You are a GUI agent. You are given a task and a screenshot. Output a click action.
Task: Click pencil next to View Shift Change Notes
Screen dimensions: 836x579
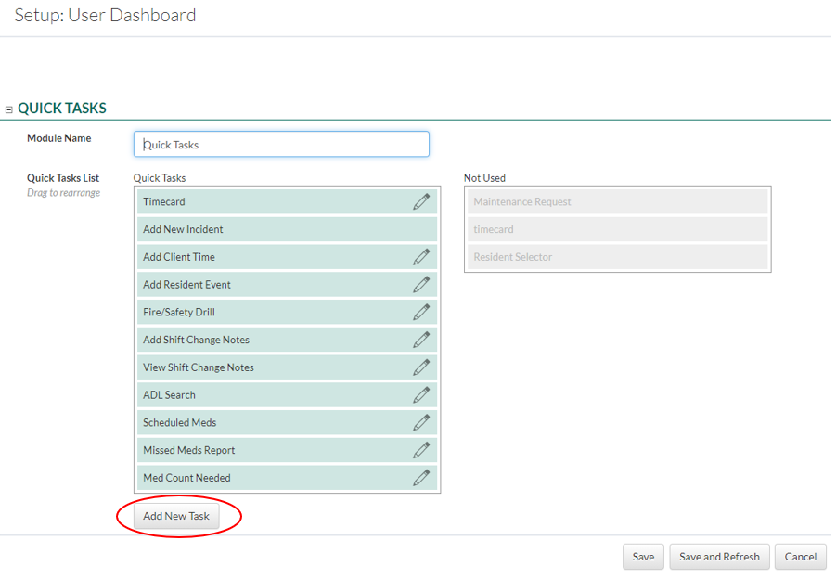point(421,367)
